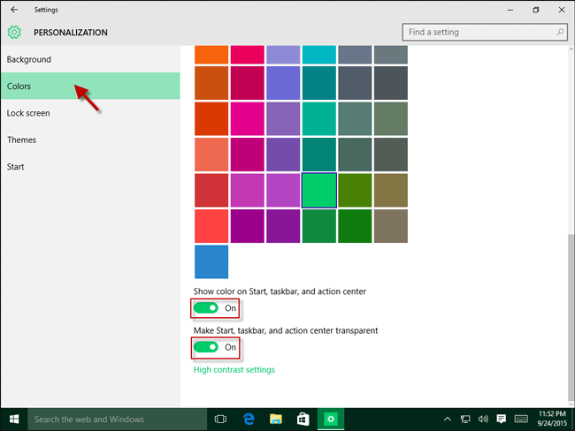Pick the taupe swatch in the sixth row
Screen dimensions: 575x431
pos(391,226)
